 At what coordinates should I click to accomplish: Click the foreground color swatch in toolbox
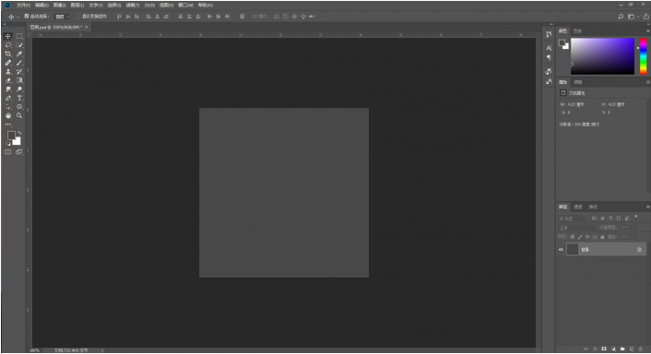click(x=11, y=136)
